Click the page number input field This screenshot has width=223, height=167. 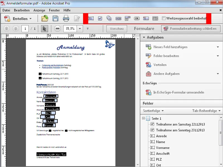25,29
